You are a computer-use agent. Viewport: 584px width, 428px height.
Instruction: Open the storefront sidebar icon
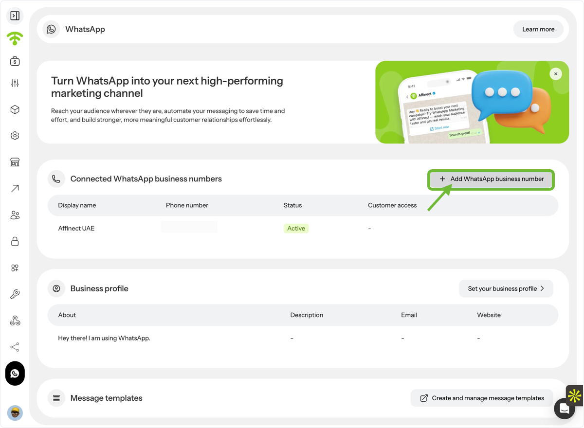click(15, 162)
